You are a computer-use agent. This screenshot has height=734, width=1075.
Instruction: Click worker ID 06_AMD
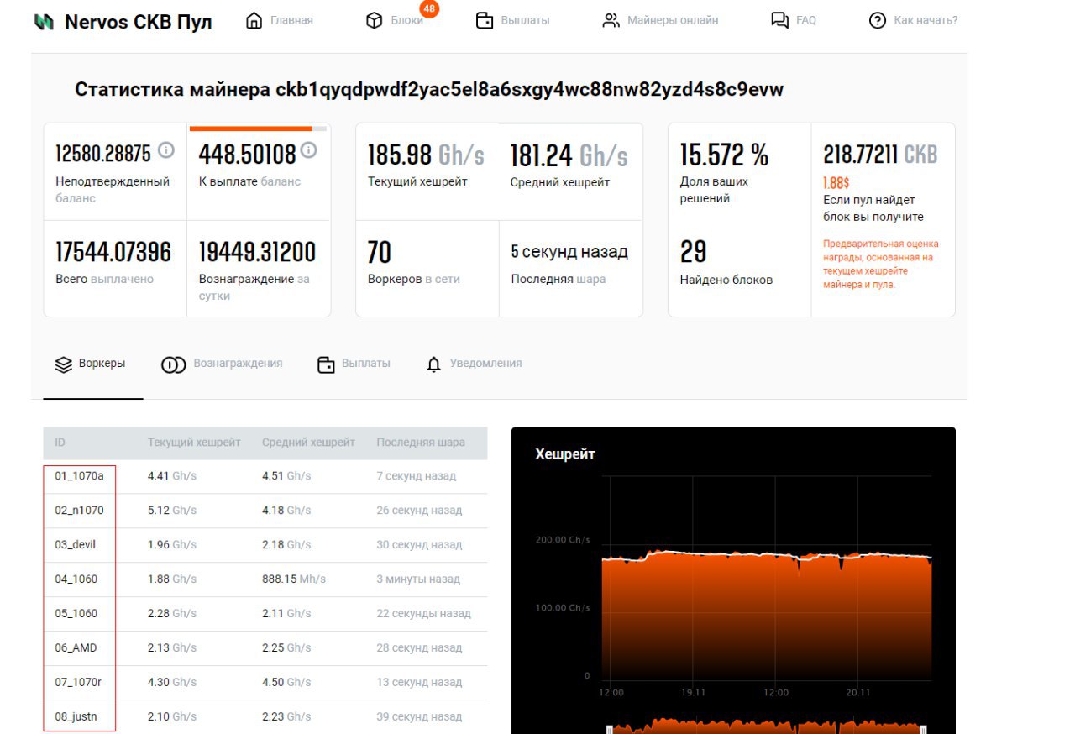(76, 648)
